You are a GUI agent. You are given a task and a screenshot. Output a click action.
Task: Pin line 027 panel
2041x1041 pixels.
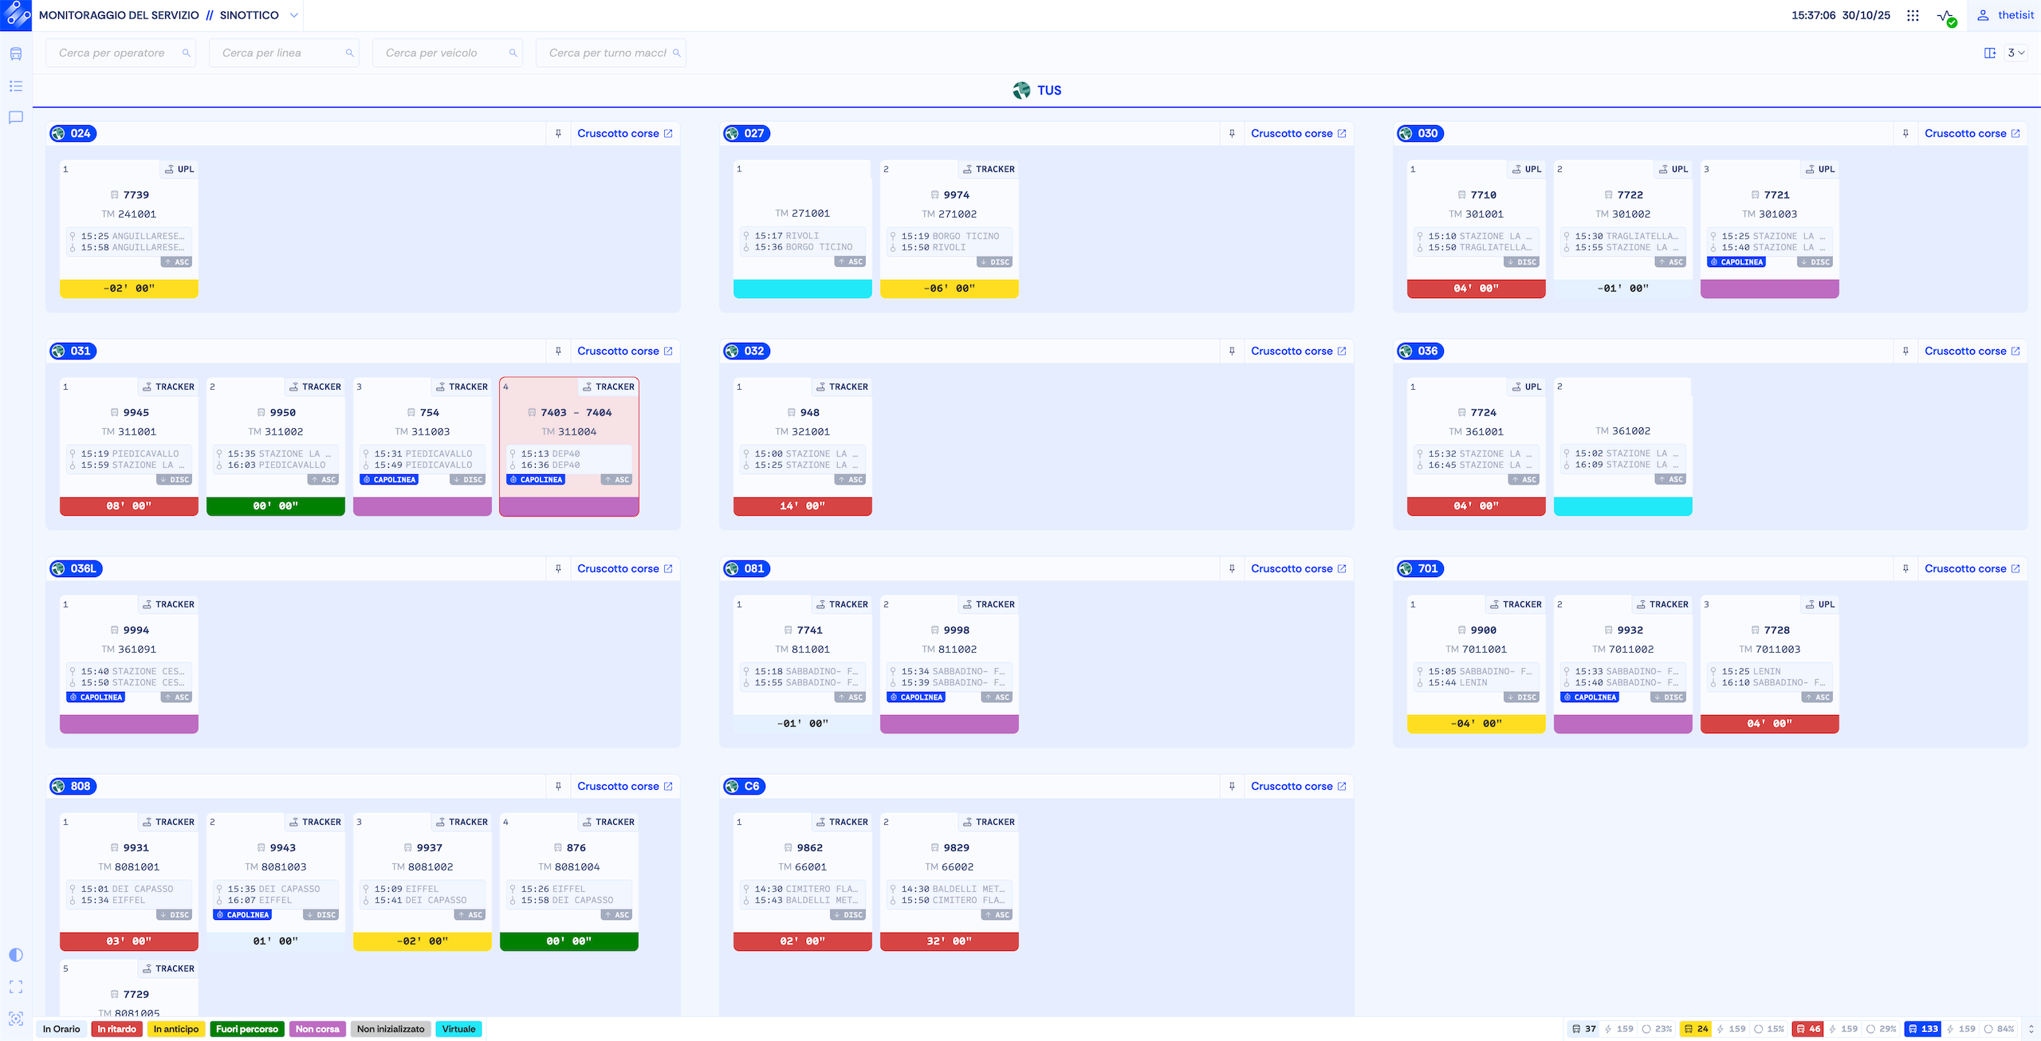pyautogui.click(x=1232, y=133)
